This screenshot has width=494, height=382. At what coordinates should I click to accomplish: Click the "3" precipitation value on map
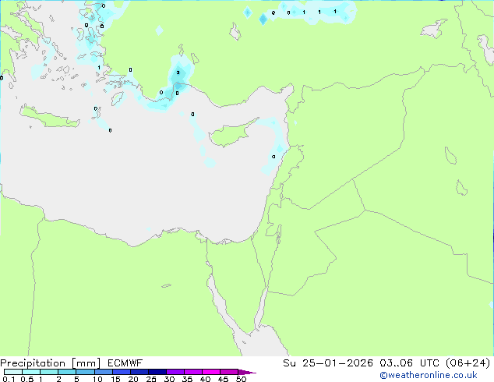[x=178, y=73]
